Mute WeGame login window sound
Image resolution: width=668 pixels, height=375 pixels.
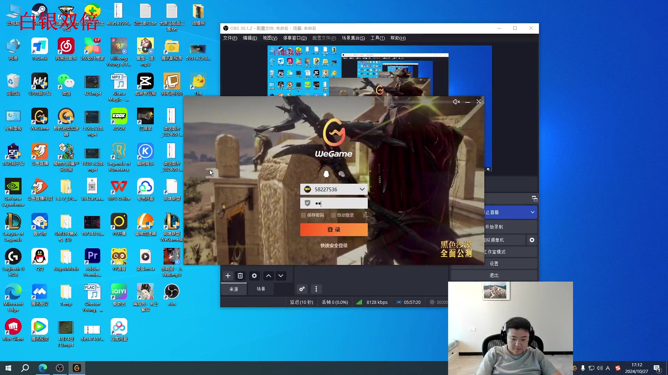[456, 102]
